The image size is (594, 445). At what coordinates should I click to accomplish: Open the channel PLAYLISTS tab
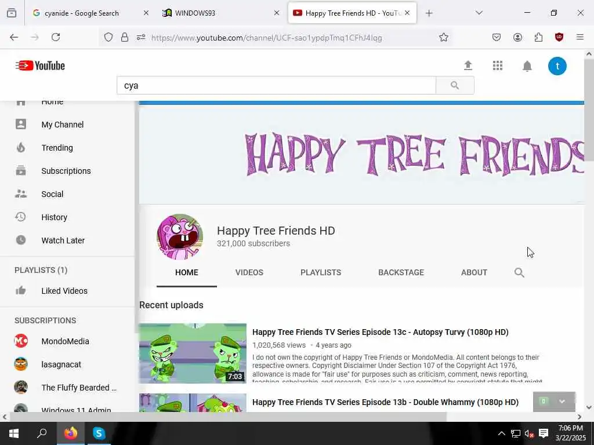[320, 272]
